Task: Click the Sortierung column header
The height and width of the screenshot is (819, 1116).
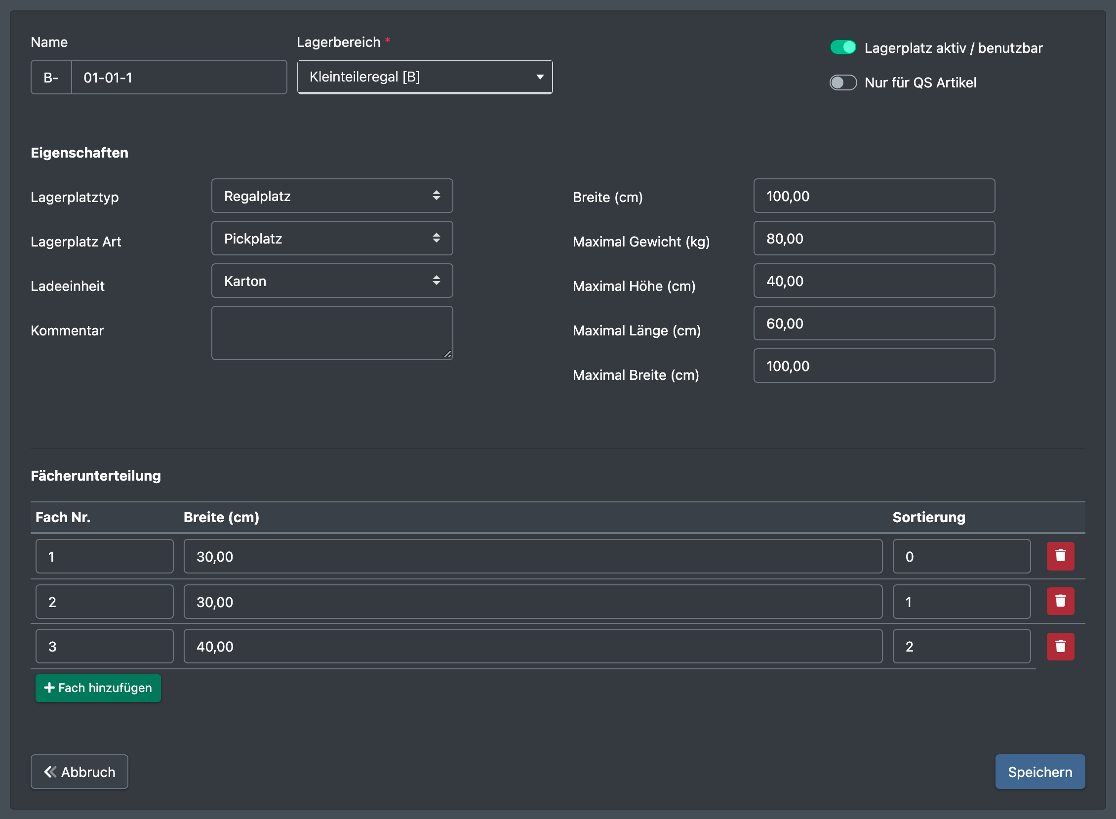Action: pyautogui.click(x=929, y=517)
